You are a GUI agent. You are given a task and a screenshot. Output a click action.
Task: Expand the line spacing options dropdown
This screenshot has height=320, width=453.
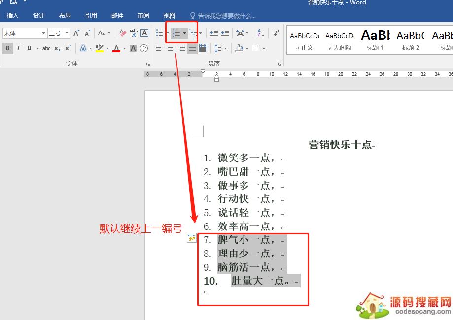225,48
